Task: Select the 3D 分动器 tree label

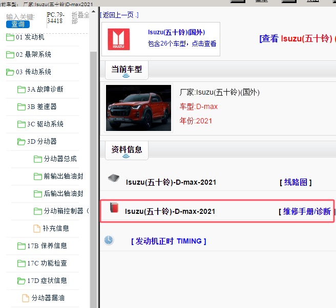Action: (x=42, y=142)
